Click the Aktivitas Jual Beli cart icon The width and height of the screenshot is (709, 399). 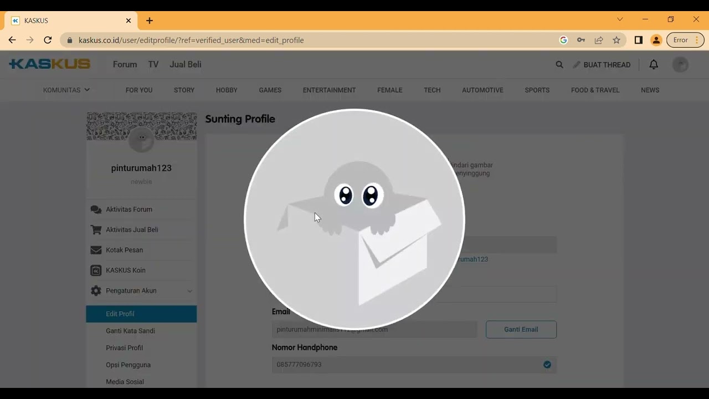(96, 229)
